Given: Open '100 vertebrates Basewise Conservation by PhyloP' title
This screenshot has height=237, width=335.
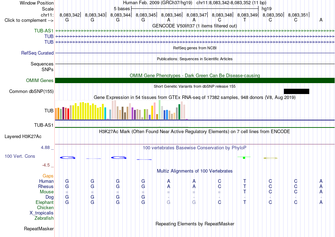Looking at the screenshot, I should tap(195, 148).
